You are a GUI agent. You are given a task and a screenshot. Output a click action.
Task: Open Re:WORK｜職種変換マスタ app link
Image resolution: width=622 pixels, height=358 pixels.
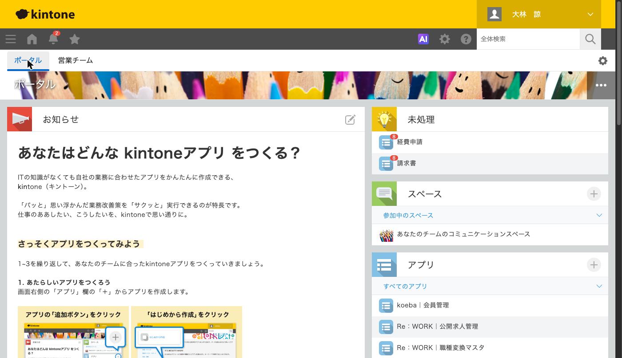441,348
